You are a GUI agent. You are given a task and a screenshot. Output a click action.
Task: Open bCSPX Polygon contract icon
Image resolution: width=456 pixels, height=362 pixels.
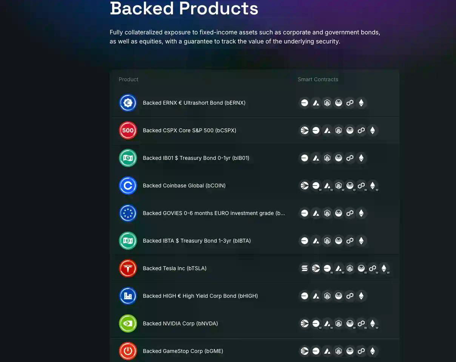click(x=361, y=130)
